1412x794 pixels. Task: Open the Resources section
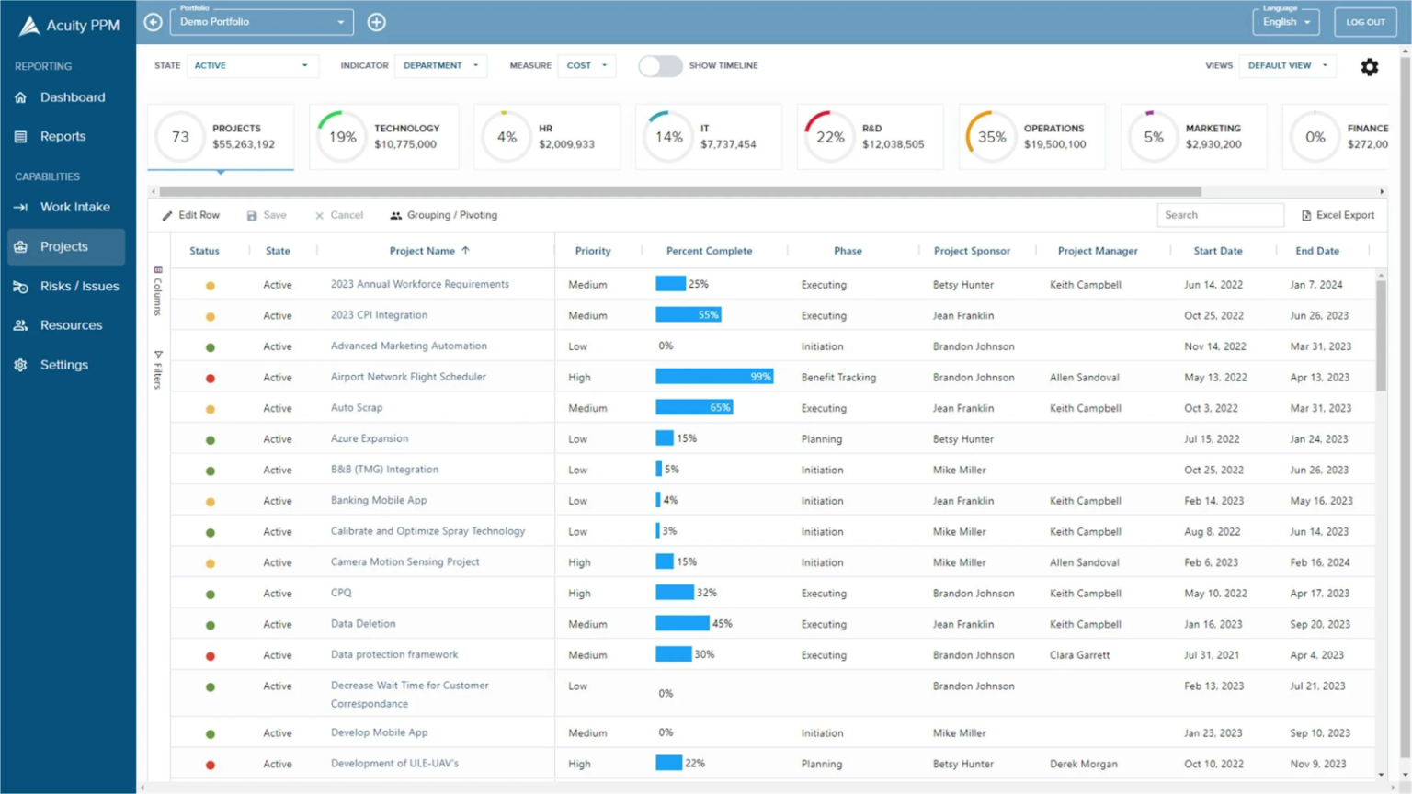point(69,324)
